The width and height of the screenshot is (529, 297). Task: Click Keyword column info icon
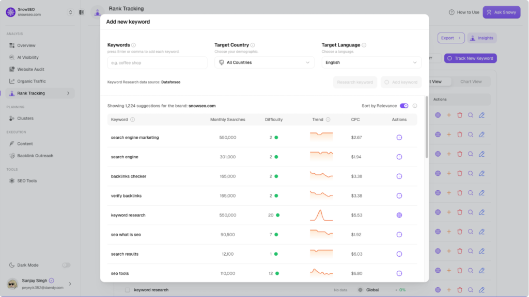(133, 120)
